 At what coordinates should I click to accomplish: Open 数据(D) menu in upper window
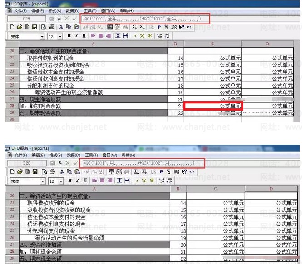click(72, 11)
